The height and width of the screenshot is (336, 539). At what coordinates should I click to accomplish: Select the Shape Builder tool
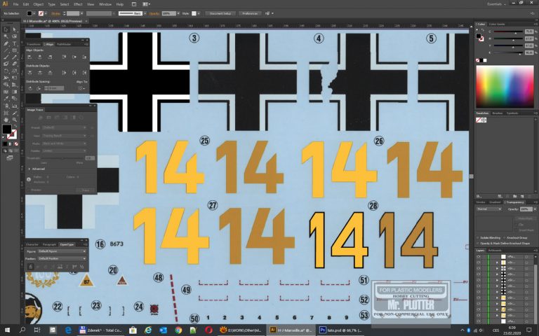click(x=6, y=85)
